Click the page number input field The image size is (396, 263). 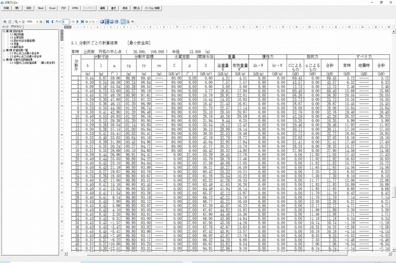(66, 22)
